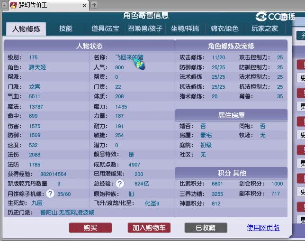Click the 已用潜能果 value 200
The width and height of the screenshot is (305, 241).
[139, 174]
